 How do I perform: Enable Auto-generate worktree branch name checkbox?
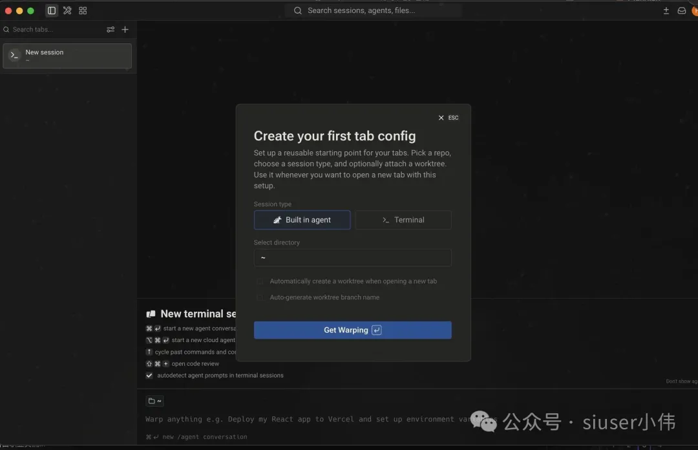point(260,297)
